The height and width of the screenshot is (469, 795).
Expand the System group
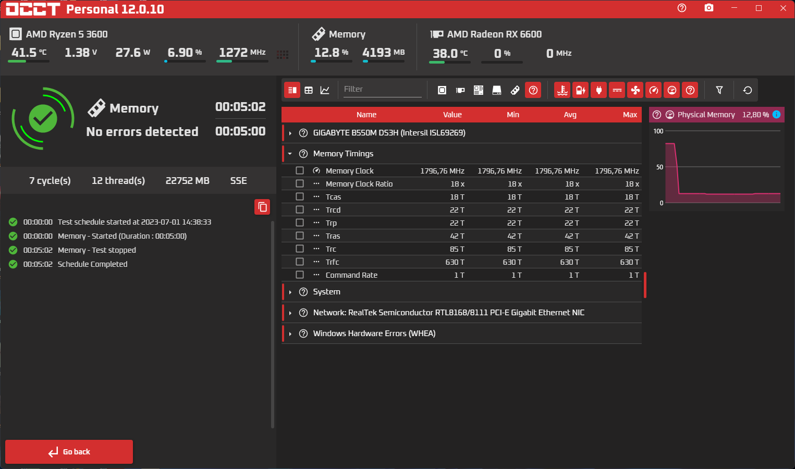point(290,292)
